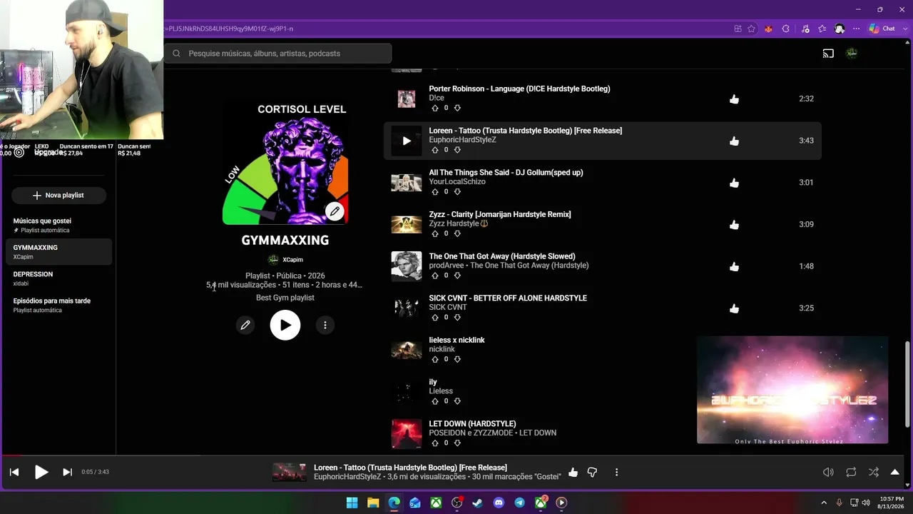Upvote the ily track by Lieless
913x514 pixels.
(x=435, y=401)
